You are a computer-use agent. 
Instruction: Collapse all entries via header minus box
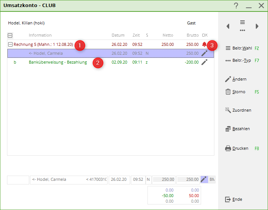(10, 35)
